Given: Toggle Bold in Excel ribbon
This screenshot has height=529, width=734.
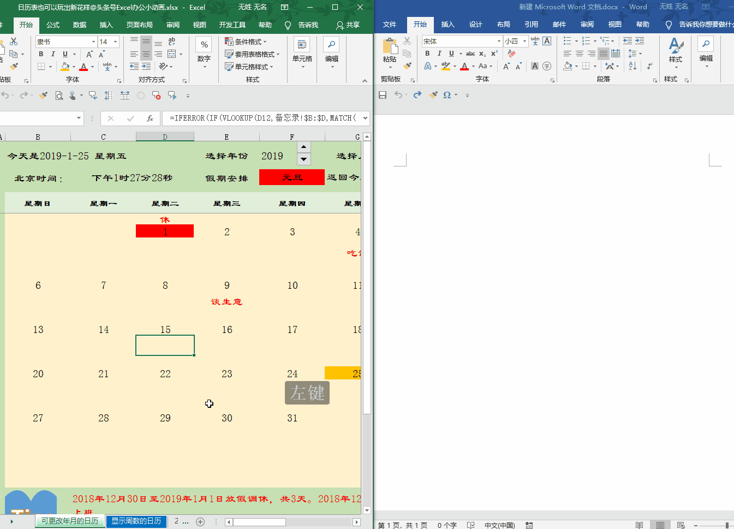Looking at the screenshot, I should tap(41, 54).
